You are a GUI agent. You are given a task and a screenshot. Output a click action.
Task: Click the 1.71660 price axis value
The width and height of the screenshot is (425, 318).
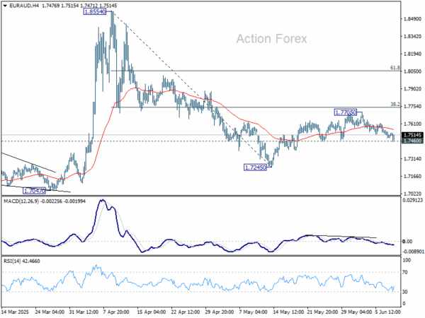pos(412,176)
